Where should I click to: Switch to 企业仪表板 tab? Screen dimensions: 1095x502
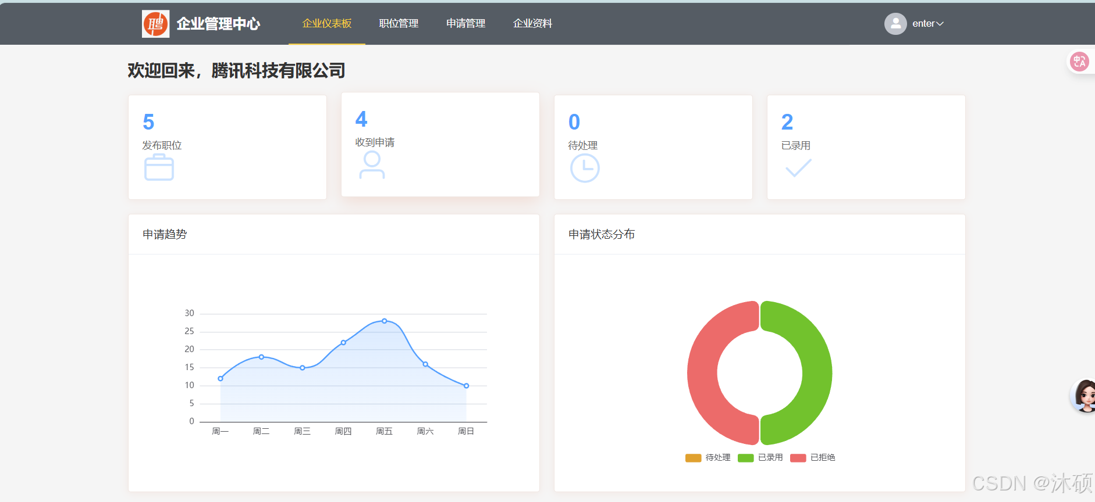pyautogui.click(x=327, y=24)
